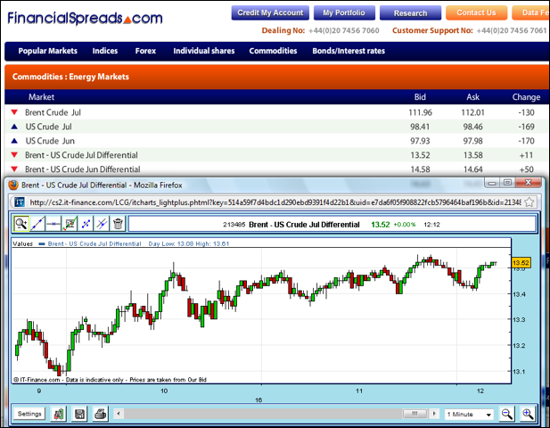Open My Portfolio
This screenshot has width=550, height=428.
(x=344, y=13)
